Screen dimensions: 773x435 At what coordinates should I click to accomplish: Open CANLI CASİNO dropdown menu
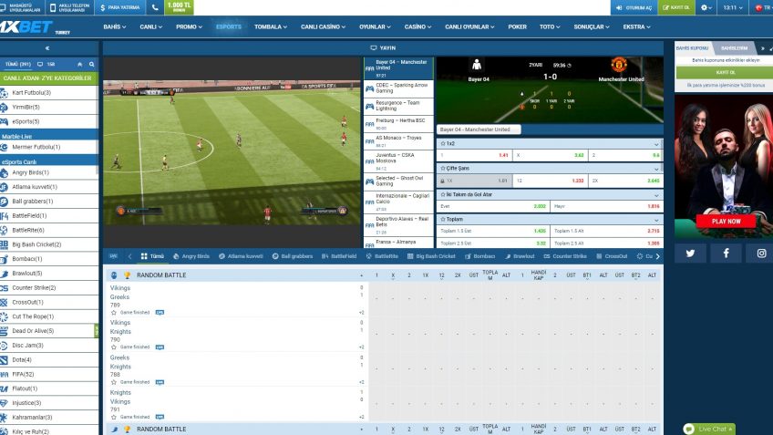click(x=323, y=26)
